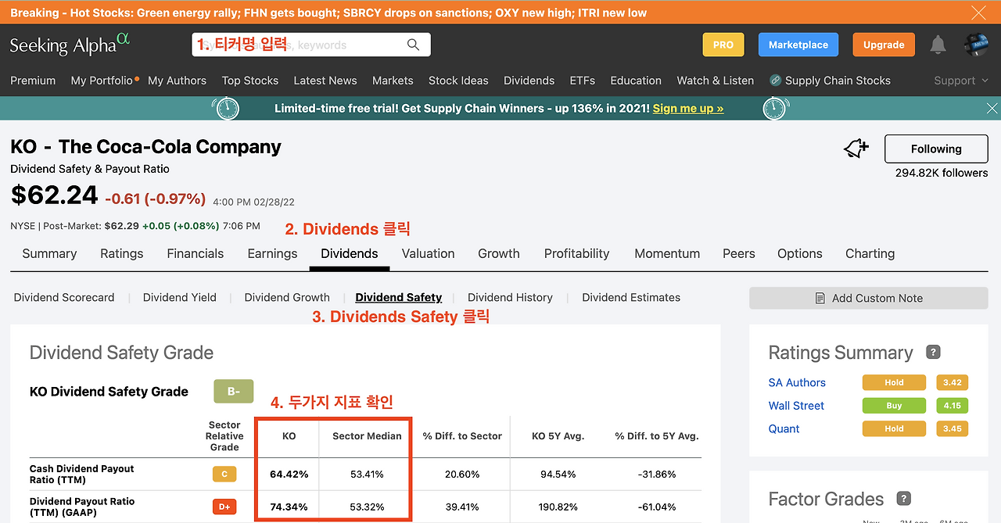Screen dimensions: 1001x523
Task: Click the Upgrade button
Action: 884,45
